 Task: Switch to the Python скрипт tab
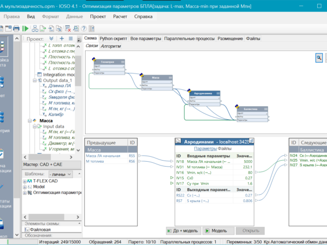point(113,39)
